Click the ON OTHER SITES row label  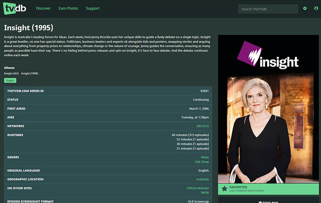tap(20, 188)
